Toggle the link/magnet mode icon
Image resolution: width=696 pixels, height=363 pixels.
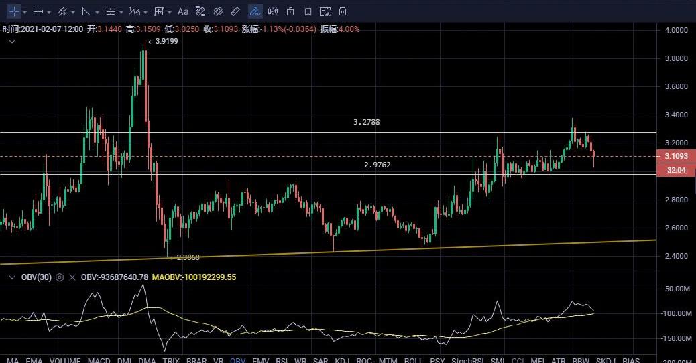pyautogui.click(x=217, y=11)
